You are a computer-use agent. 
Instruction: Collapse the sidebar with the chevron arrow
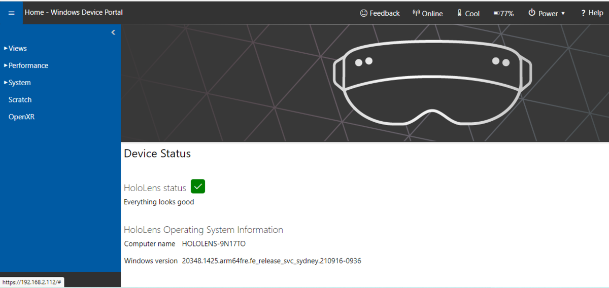click(113, 32)
